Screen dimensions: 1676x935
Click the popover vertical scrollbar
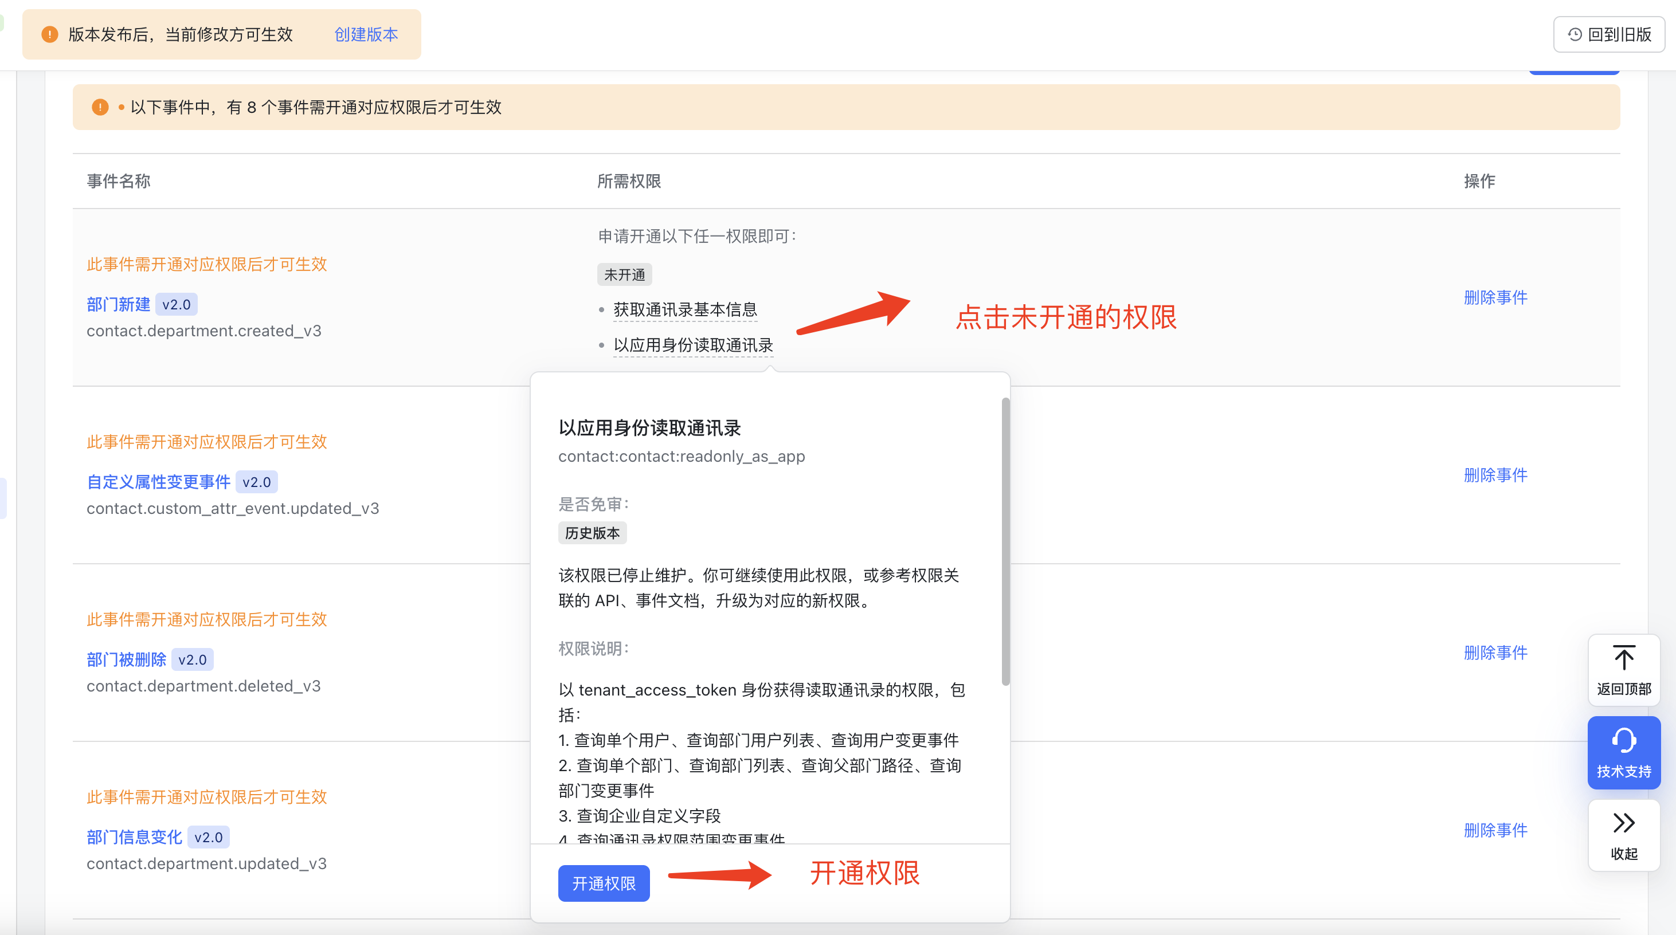1005,541
